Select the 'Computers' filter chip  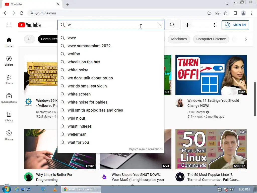click(x=48, y=39)
